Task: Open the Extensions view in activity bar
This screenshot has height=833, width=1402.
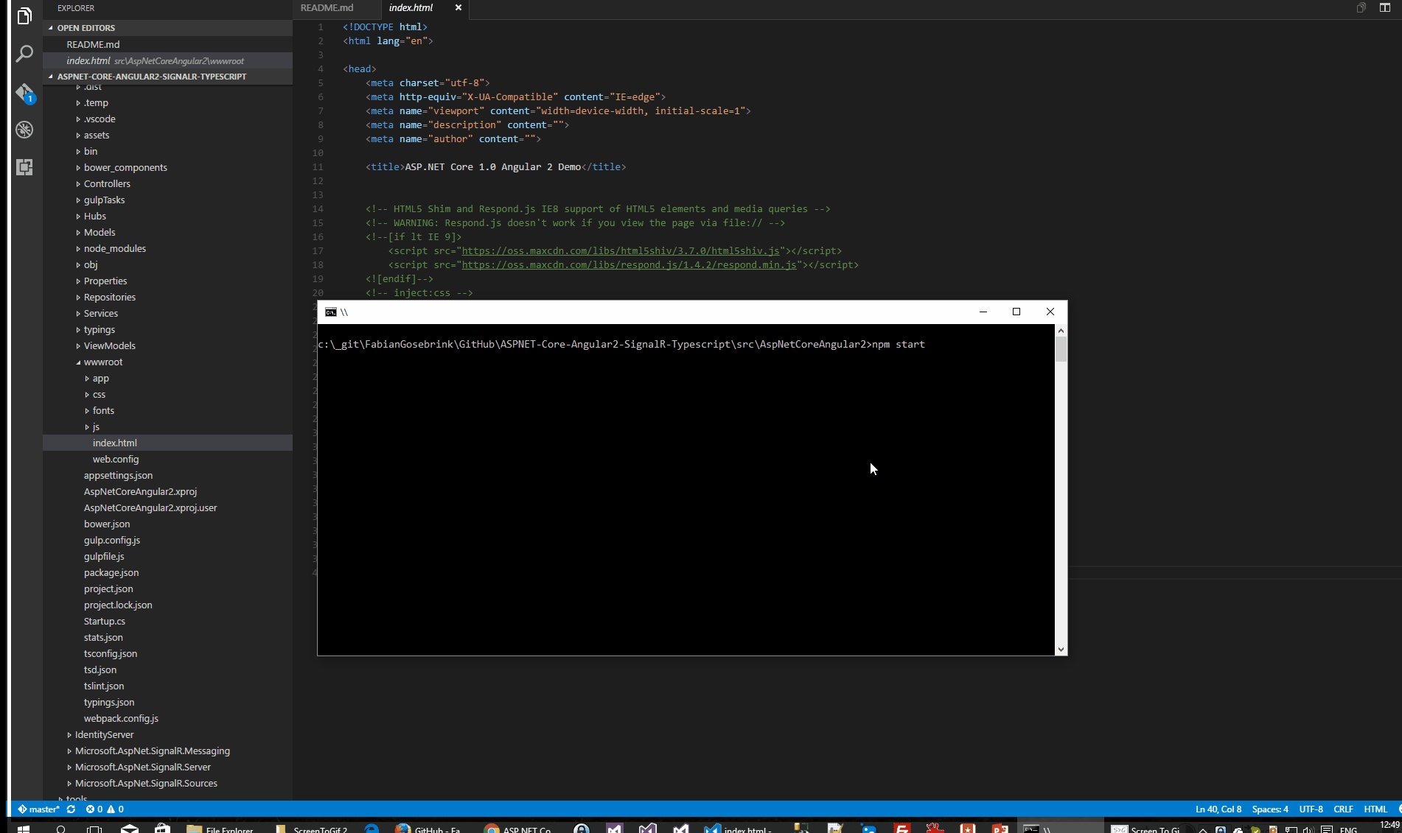Action: [24, 167]
